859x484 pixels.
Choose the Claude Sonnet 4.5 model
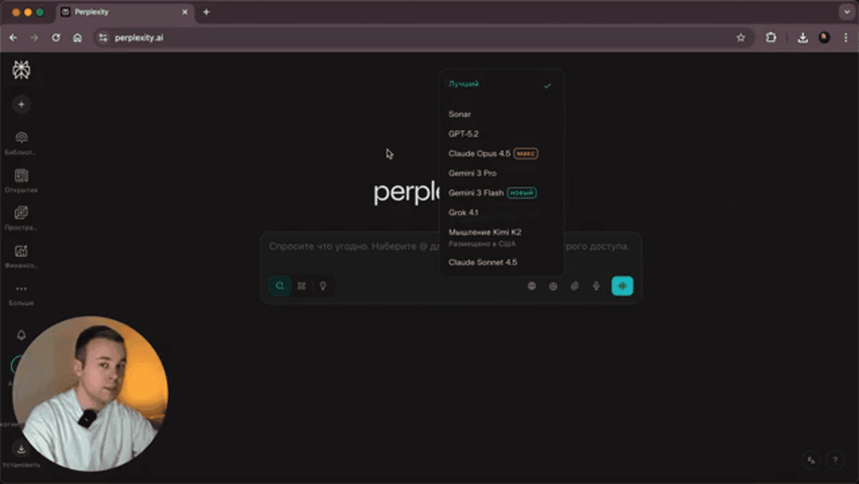[501, 262]
